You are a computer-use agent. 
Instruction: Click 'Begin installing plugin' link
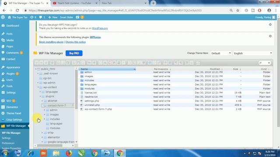tap(51, 42)
